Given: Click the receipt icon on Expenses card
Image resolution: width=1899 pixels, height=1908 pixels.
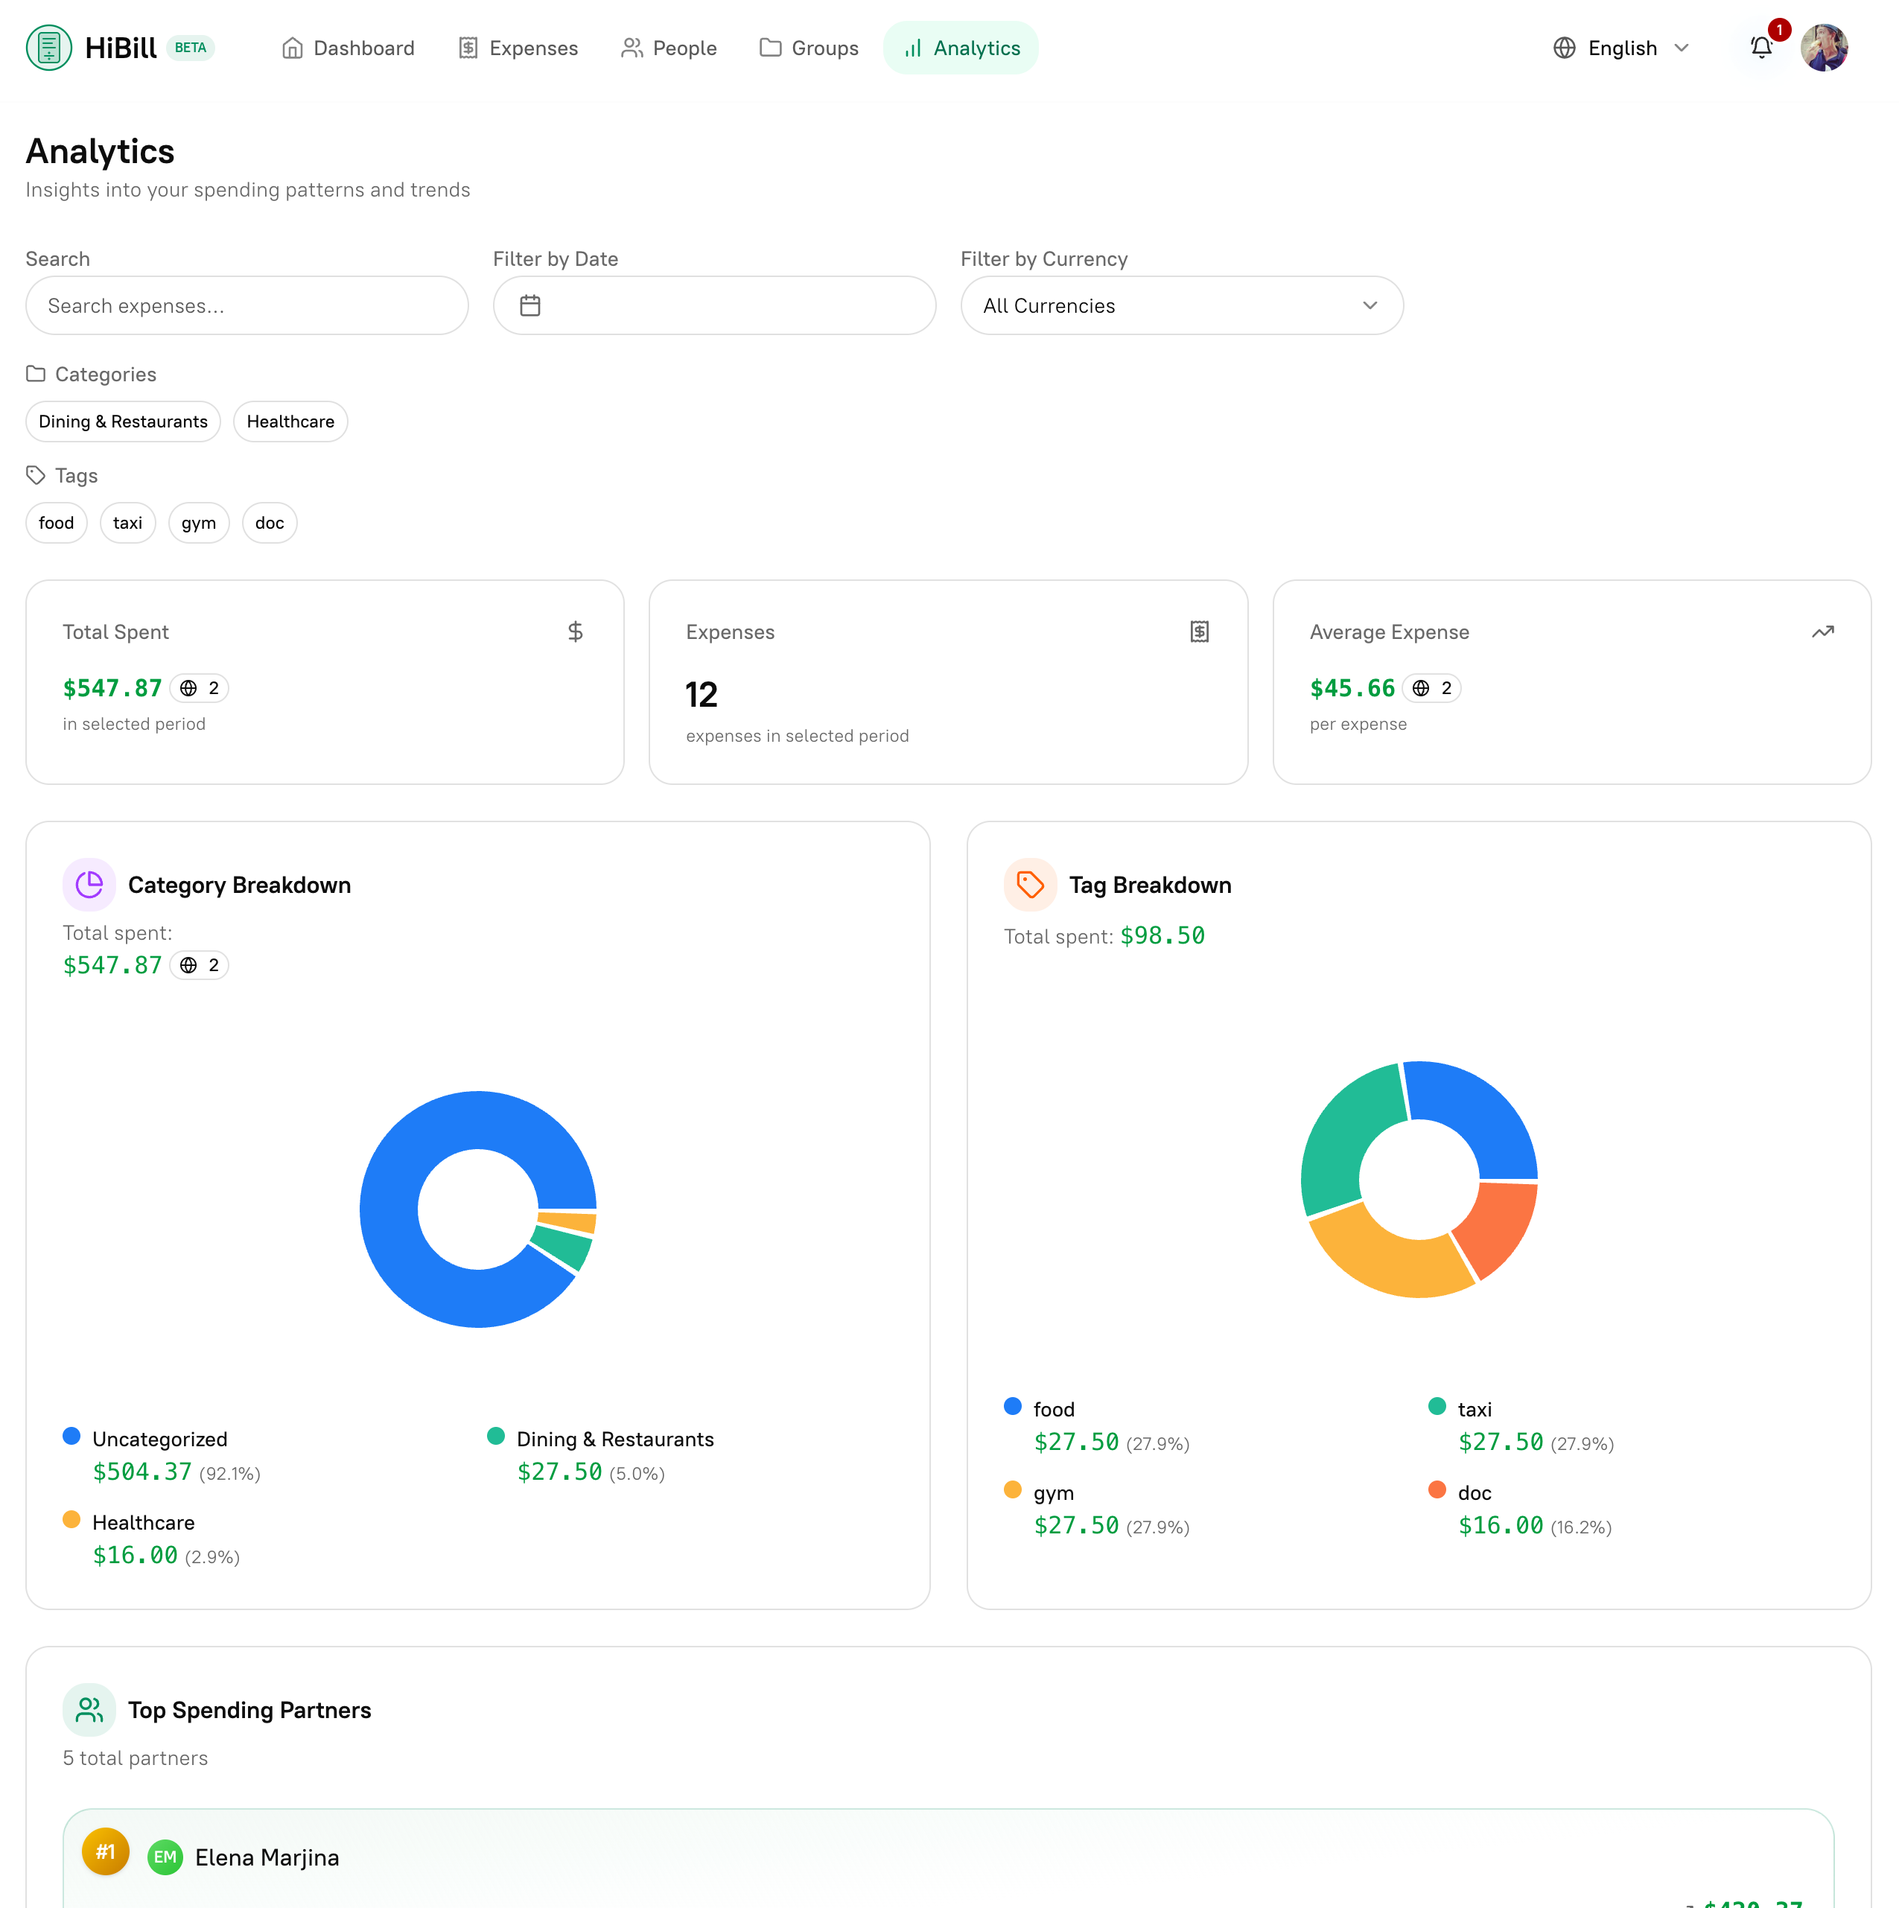Looking at the screenshot, I should tap(1199, 631).
